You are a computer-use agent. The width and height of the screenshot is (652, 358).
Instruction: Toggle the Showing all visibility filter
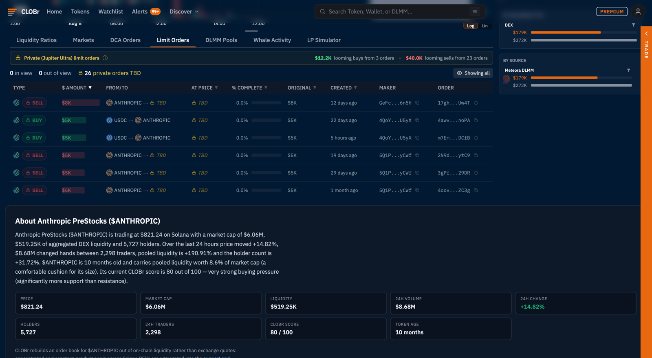pyautogui.click(x=473, y=73)
